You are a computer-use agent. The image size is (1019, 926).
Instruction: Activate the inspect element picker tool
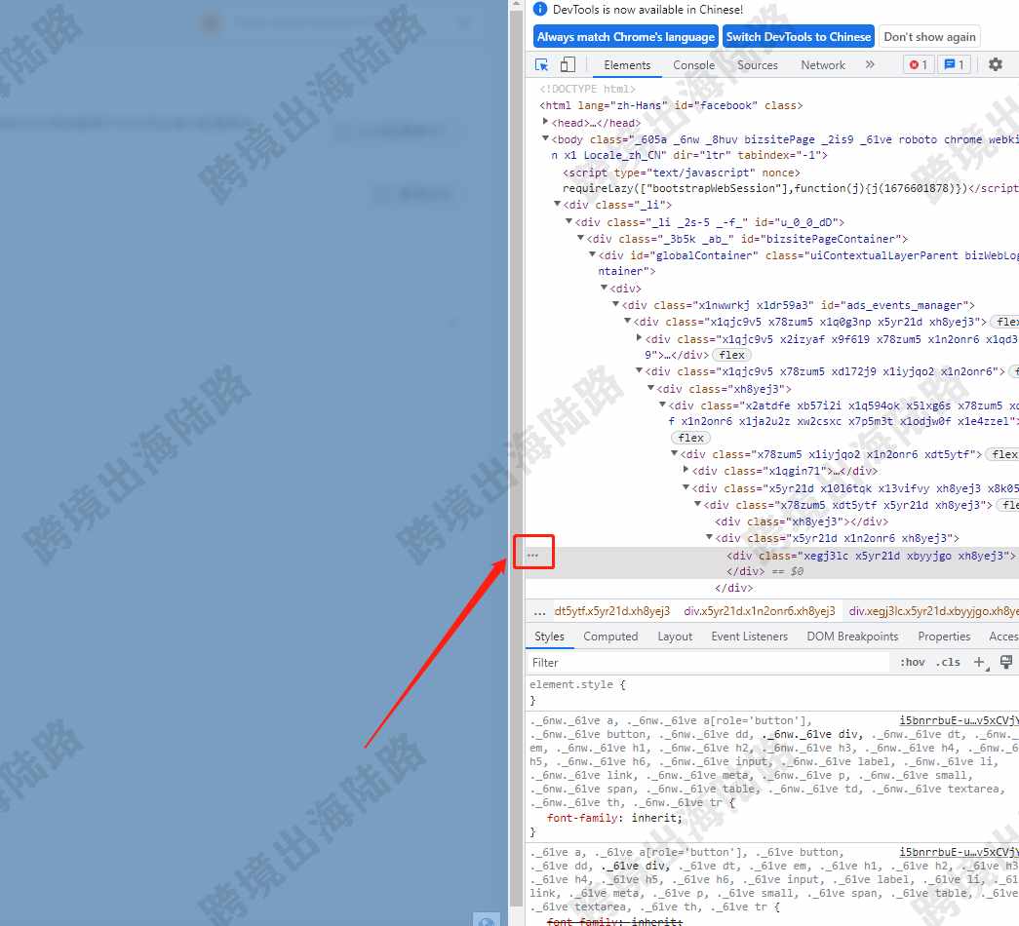point(541,65)
